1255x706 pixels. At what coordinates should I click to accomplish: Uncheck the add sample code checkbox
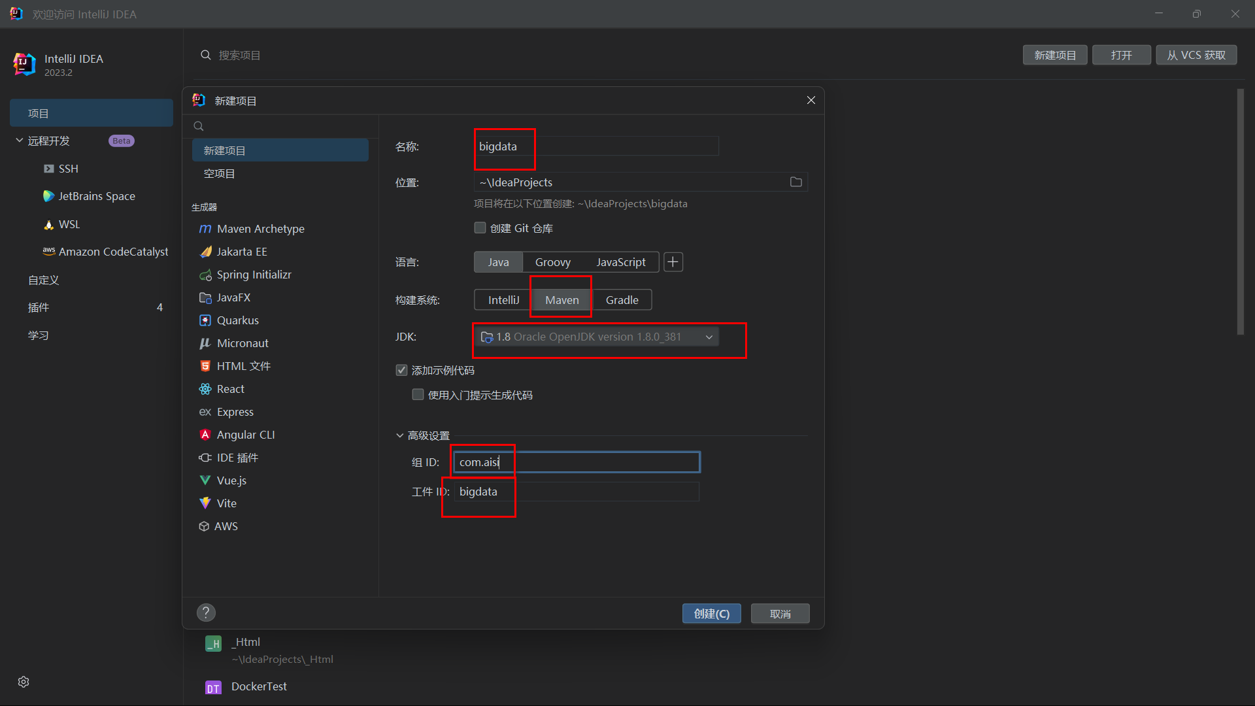[x=402, y=371]
